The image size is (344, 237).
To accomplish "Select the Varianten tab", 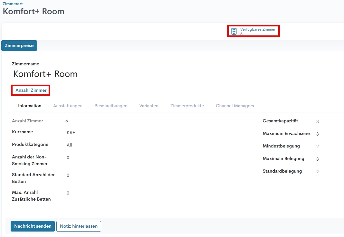I will click(x=149, y=106).
